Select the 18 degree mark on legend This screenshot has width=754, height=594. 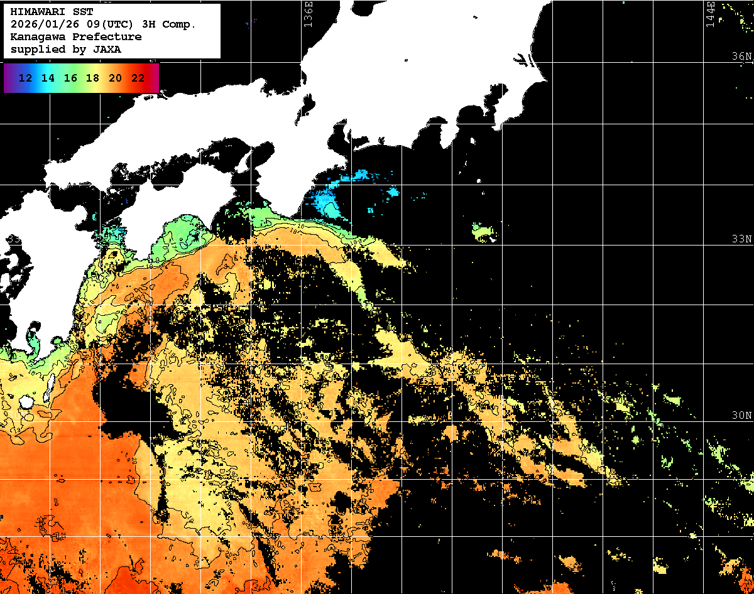92,78
